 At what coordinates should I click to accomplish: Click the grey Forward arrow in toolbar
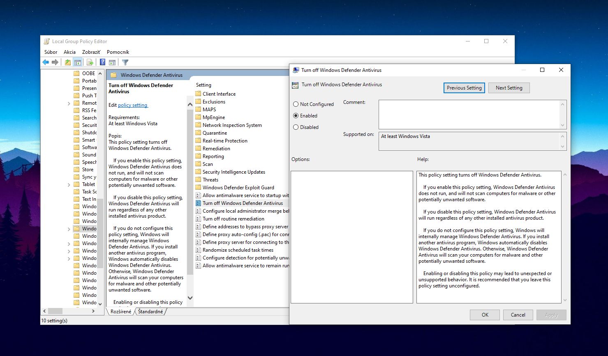pyautogui.click(x=55, y=62)
